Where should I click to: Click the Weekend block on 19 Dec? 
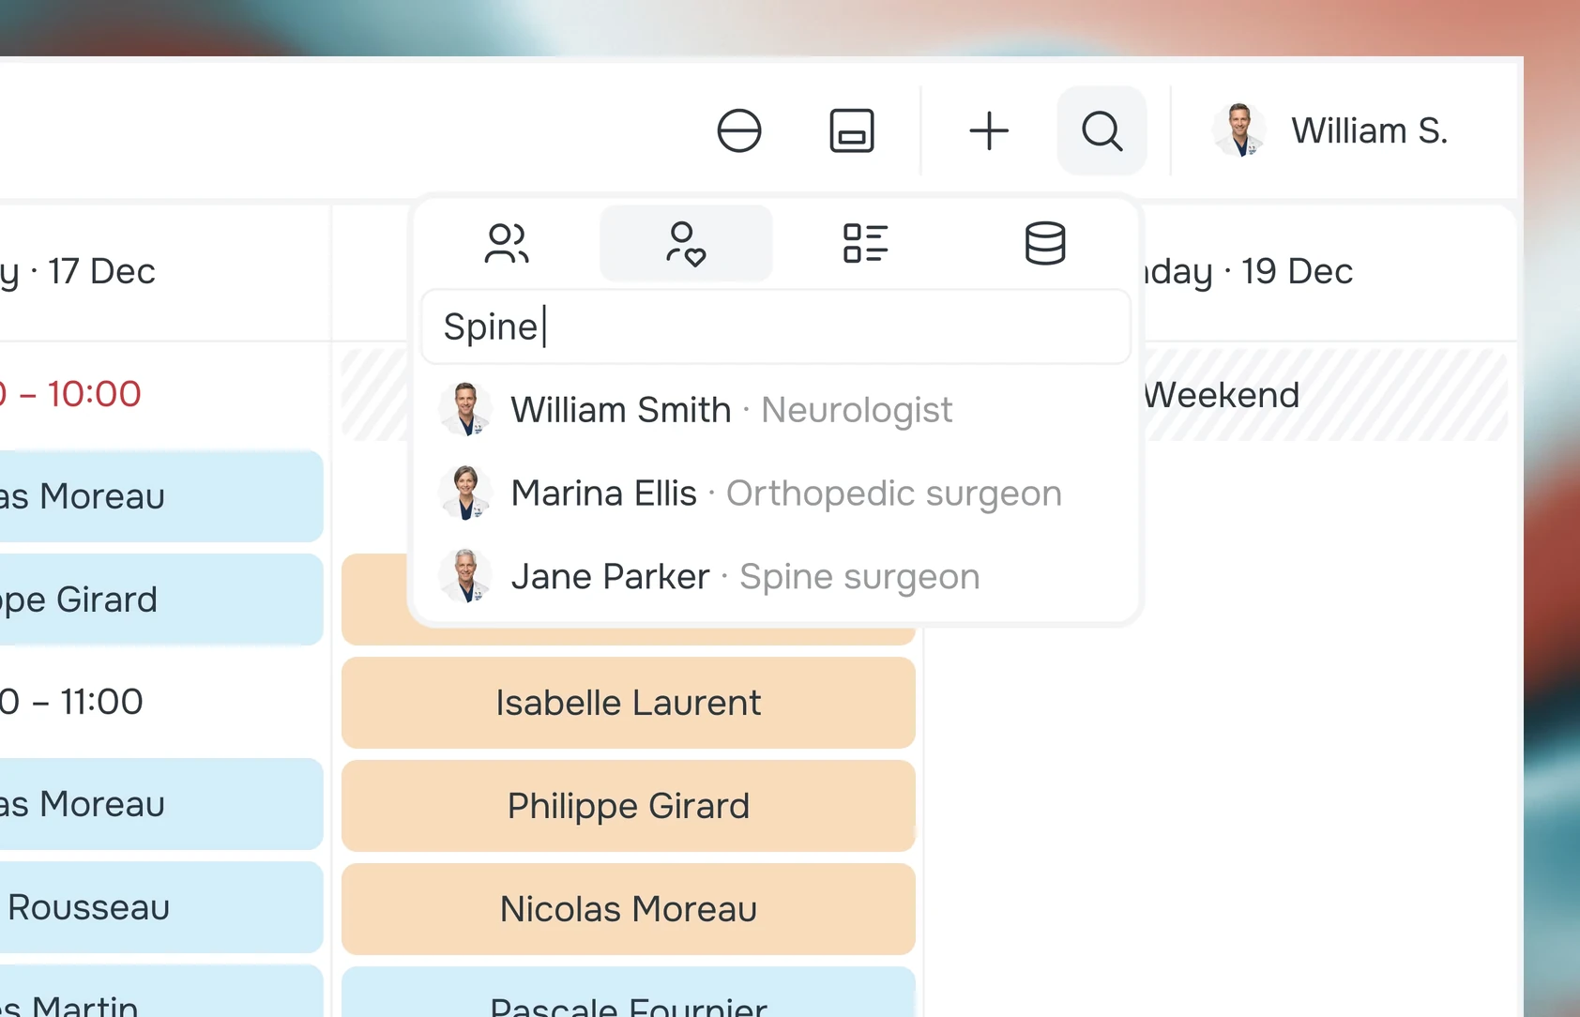1324,395
